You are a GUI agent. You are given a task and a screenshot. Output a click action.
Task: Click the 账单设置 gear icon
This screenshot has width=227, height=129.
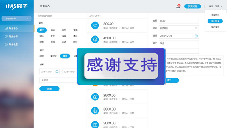pyautogui.click(x=6, y=45)
